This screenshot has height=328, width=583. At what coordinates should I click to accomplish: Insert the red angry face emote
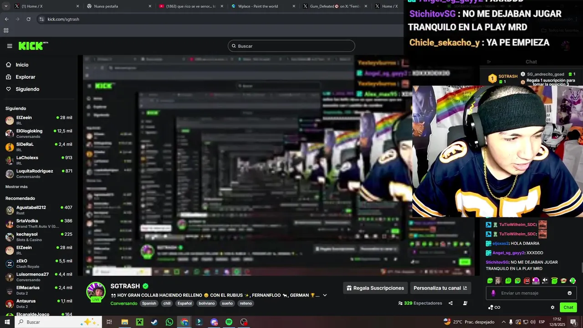[527, 281]
